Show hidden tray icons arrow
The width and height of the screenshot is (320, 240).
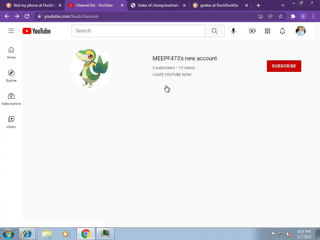tap(266, 234)
